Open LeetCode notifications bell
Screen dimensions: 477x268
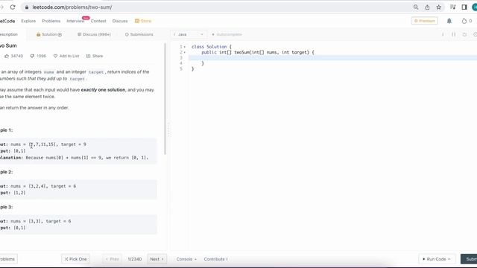click(449, 21)
